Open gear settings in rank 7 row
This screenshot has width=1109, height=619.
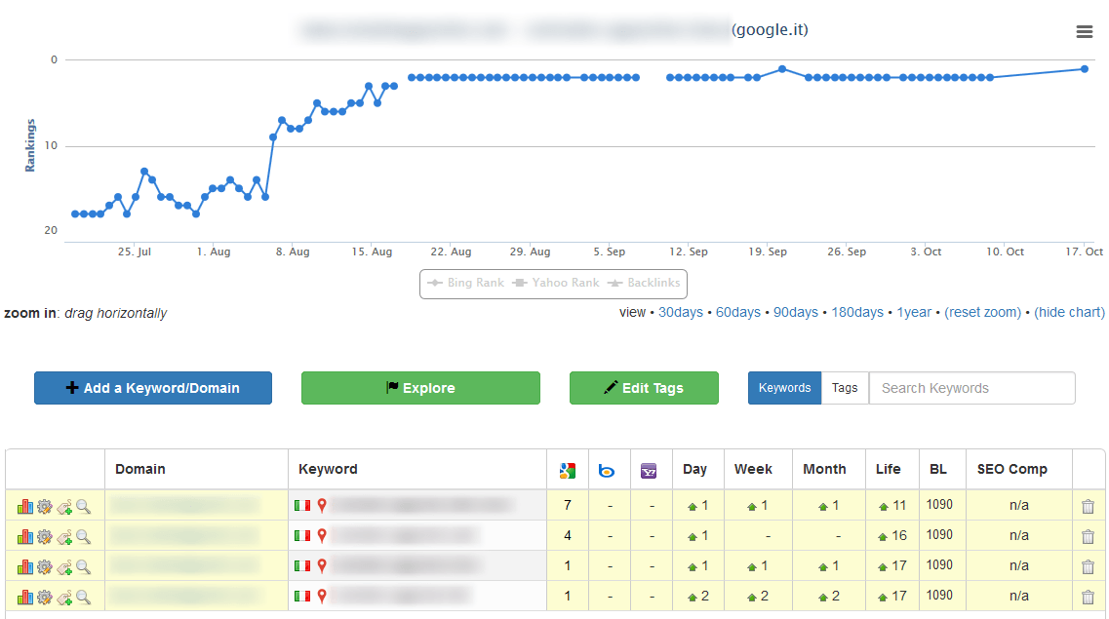[45, 506]
